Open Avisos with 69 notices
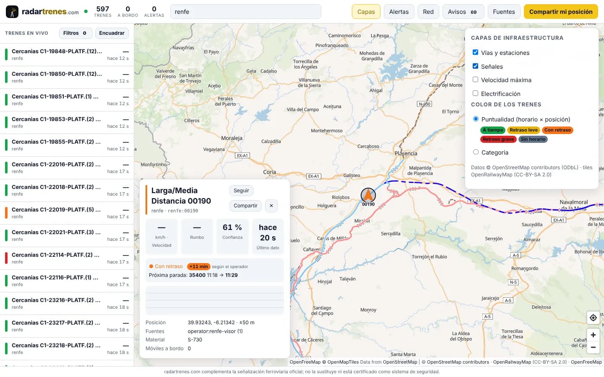Screen dimensions: 604x377 click(x=463, y=12)
